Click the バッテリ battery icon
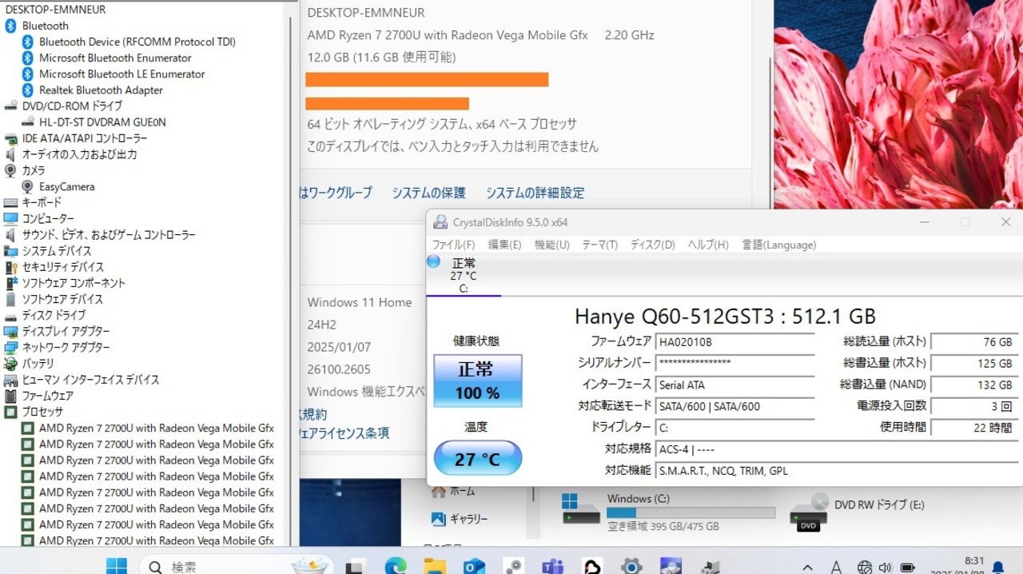This screenshot has width=1023, height=574. [x=10, y=363]
